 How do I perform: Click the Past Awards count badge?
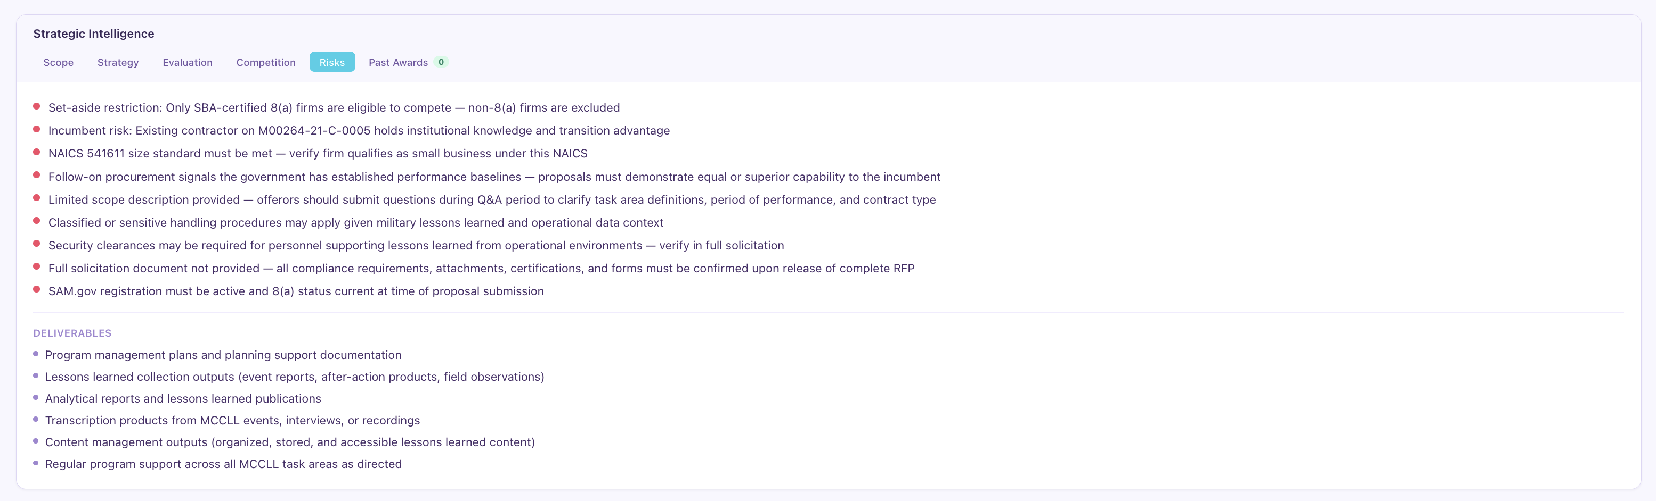(441, 62)
